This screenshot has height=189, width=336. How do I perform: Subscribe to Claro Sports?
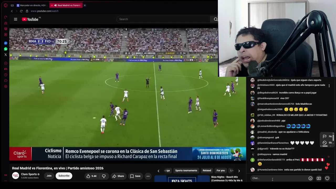tap(64, 176)
